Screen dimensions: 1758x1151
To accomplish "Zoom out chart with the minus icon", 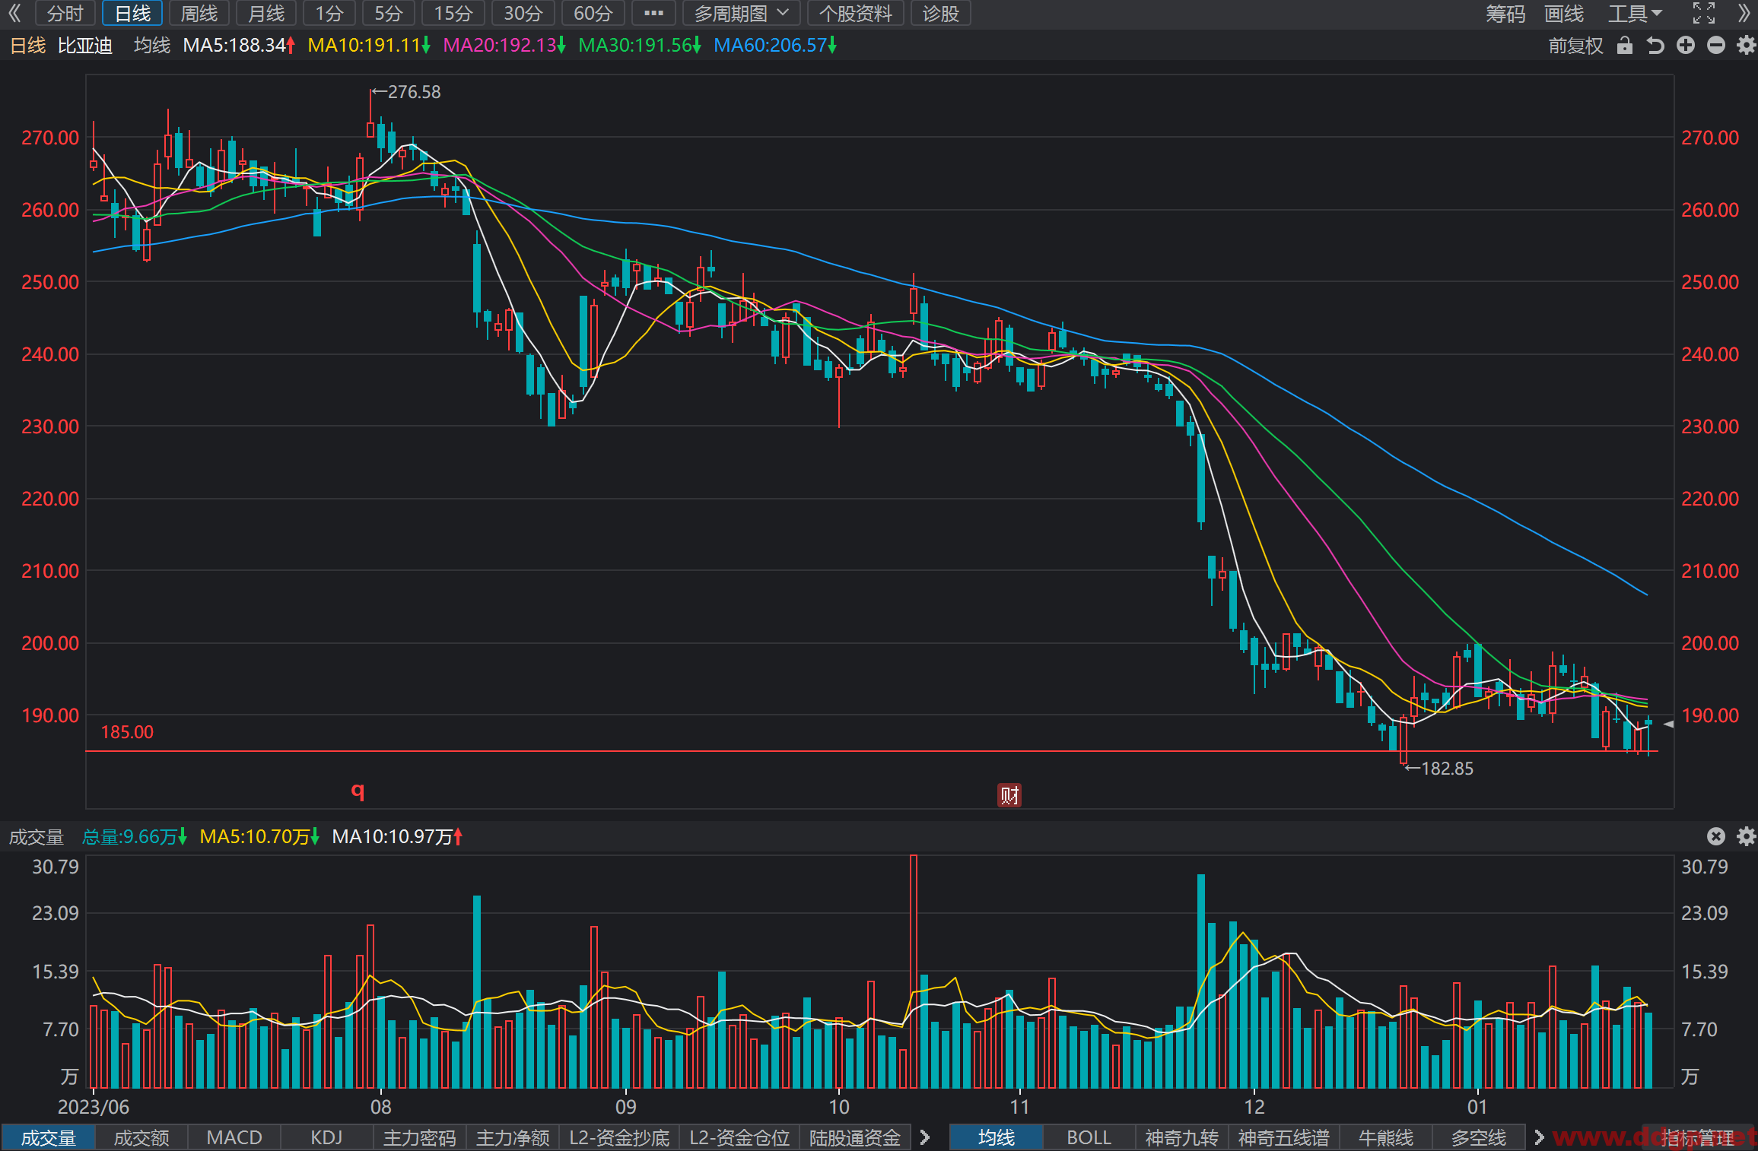I will (1716, 46).
